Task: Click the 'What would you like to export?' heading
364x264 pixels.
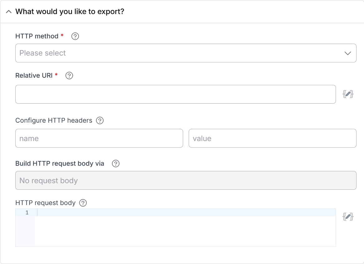Action: click(70, 11)
